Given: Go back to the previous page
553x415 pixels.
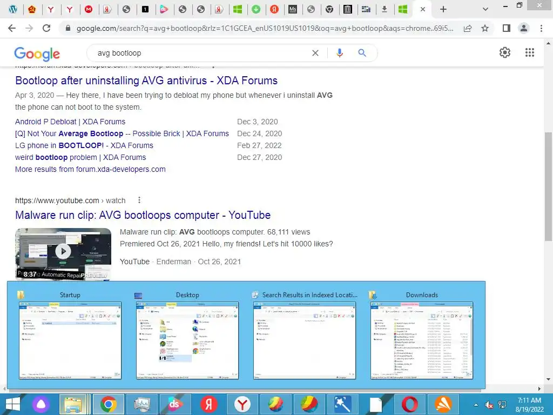Looking at the screenshot, I should coord(12,28).
